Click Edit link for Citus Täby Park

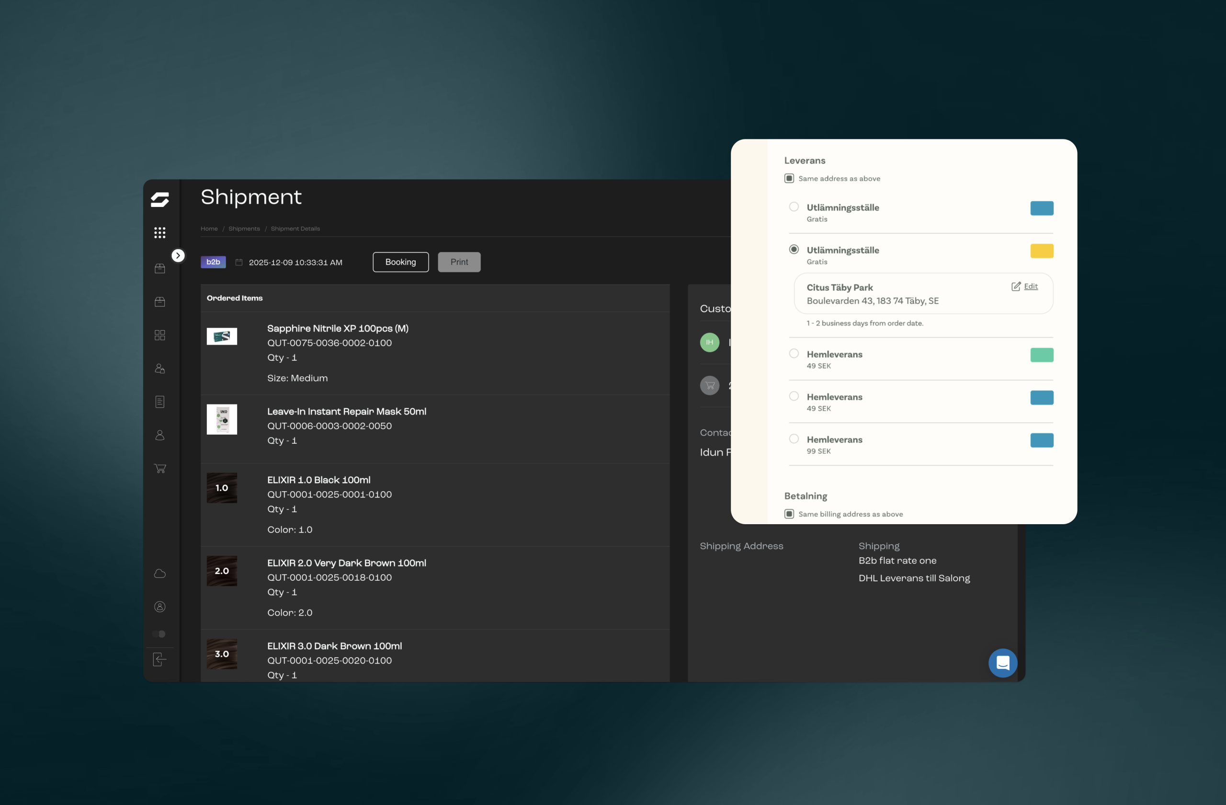tap(1030, 286)
